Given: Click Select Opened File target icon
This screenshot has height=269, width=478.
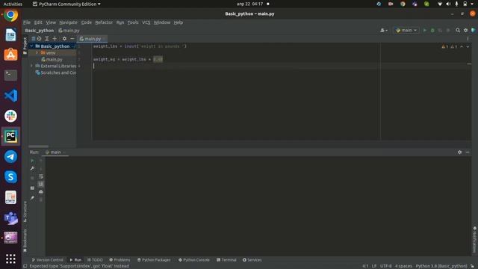Looking at the screenshot, I should tap(39, 39).
